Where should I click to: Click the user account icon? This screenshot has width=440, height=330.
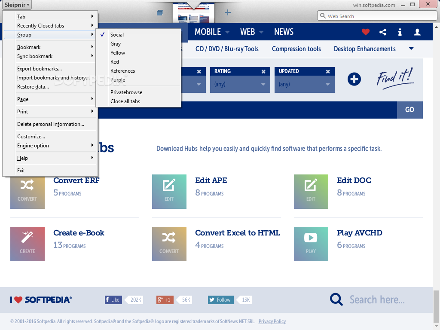(417, 32)
